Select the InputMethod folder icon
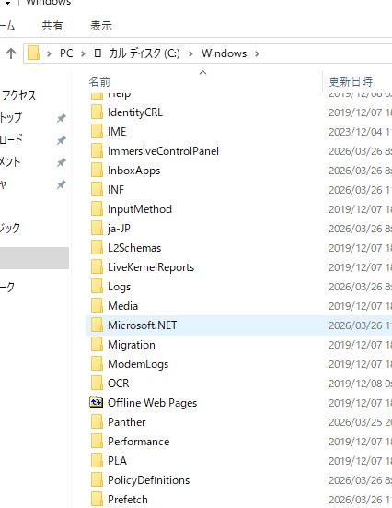 pyautogui.click(x=97, y=209)
